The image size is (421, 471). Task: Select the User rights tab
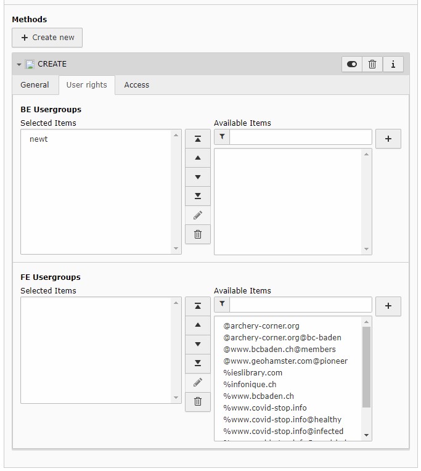pos(86,85)
